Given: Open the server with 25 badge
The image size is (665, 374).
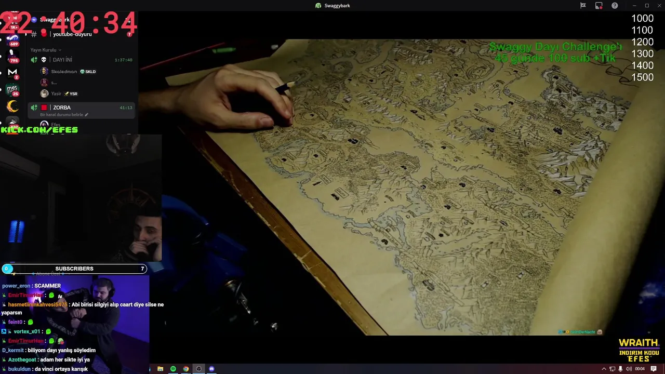Looking at the screenshot, I should click(12, 89).
